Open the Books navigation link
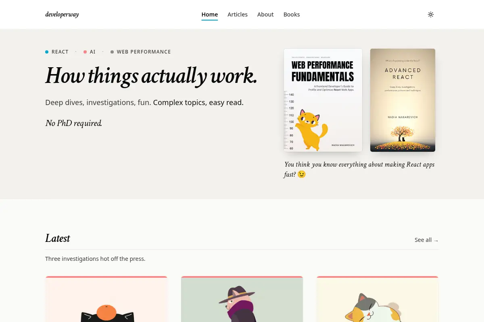Screen dimensions: 484x322 292,14
